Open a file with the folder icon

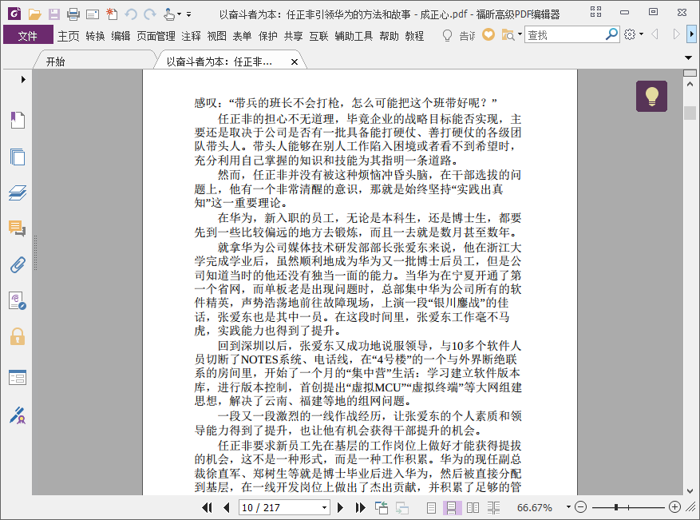pyautogui.click(x=34, y=14)
